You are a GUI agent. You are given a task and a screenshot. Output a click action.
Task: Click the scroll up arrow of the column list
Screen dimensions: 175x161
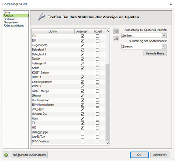[108, 31]
